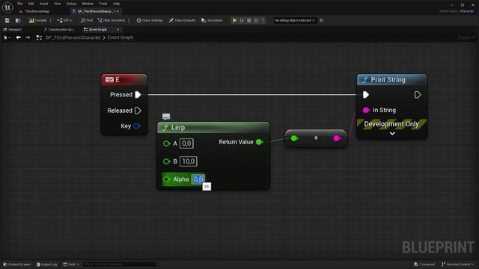Open Class Defaults

click(x=183, y=20)
